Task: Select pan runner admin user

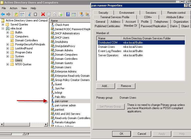Action: [x=65, y=105]
